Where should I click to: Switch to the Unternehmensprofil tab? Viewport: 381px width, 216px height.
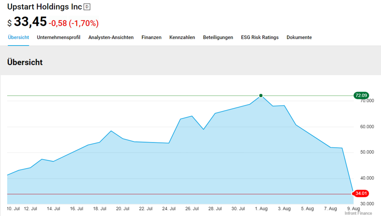59,38
